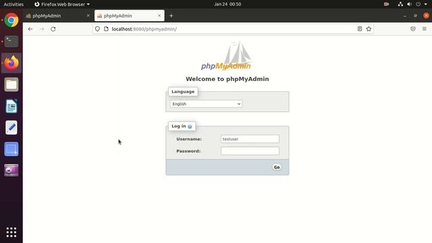This screenshot has height=243, width=432.
Task: Launch LibreOffice Writer from the dock
Action: [x=11, y=106]
